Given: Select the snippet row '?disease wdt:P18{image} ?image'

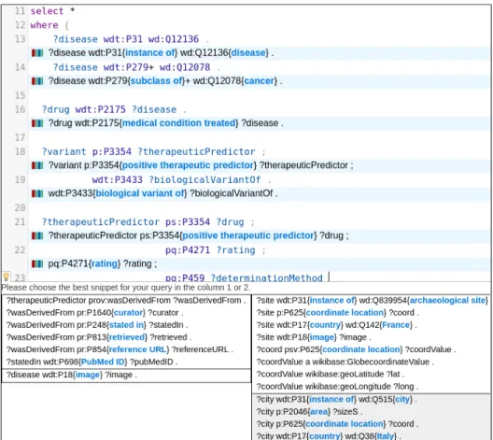Looking at the screenshot, I should (126, 375).
